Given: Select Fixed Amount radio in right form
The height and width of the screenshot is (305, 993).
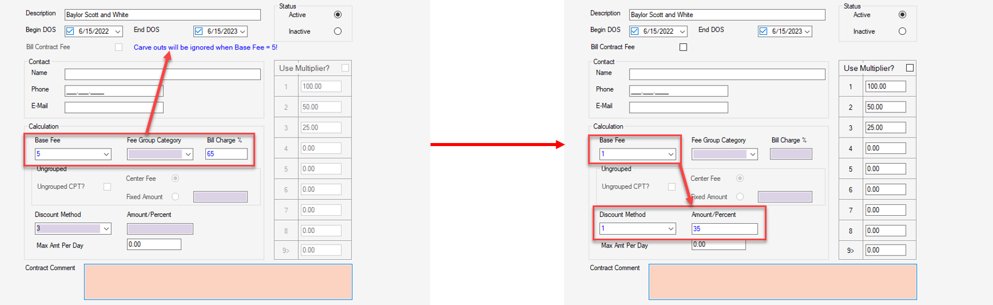Looking at the screenshot, I should click(x=740, y=197).
